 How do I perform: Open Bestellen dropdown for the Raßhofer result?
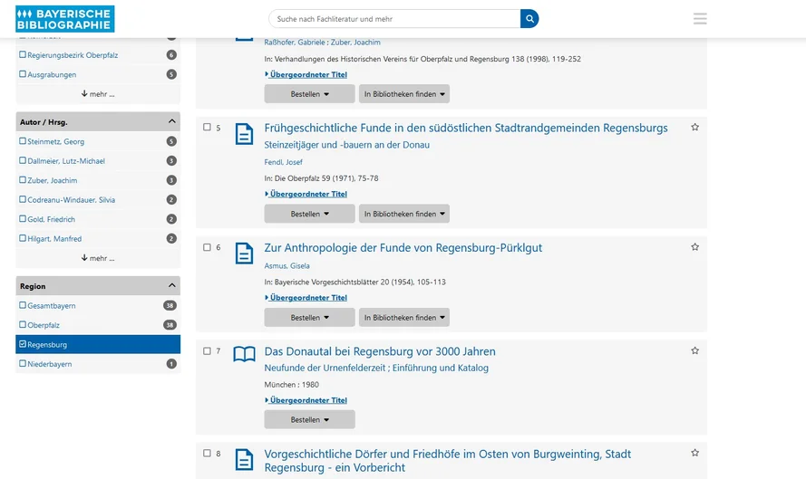[x=309, y=94]
